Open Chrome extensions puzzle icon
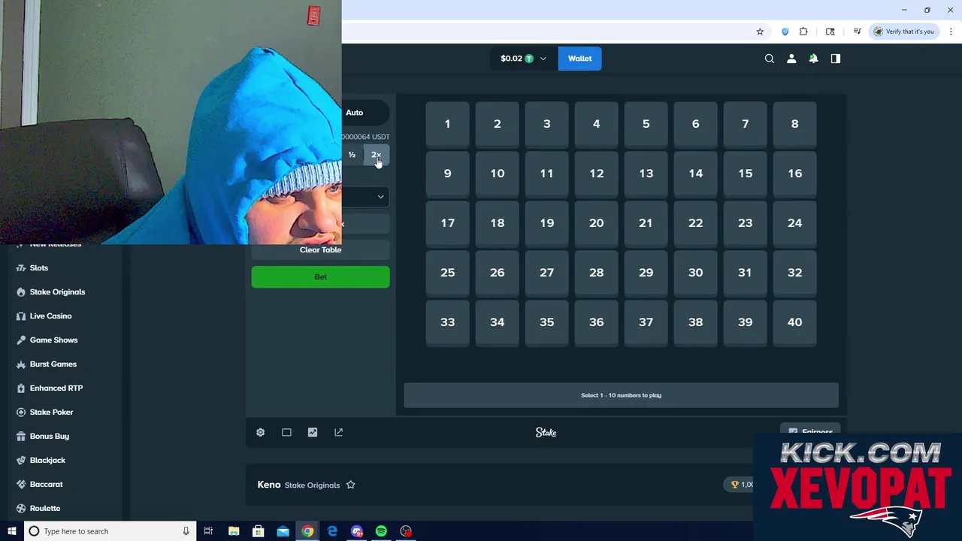This screenshot has height=541, width=962. pyautogui.click(x=803, y=32)
